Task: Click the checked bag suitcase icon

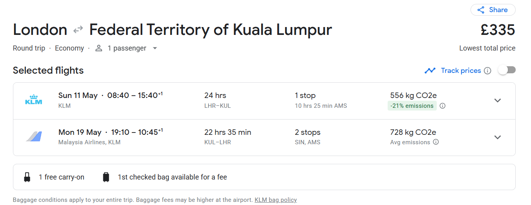Action: 106,177
